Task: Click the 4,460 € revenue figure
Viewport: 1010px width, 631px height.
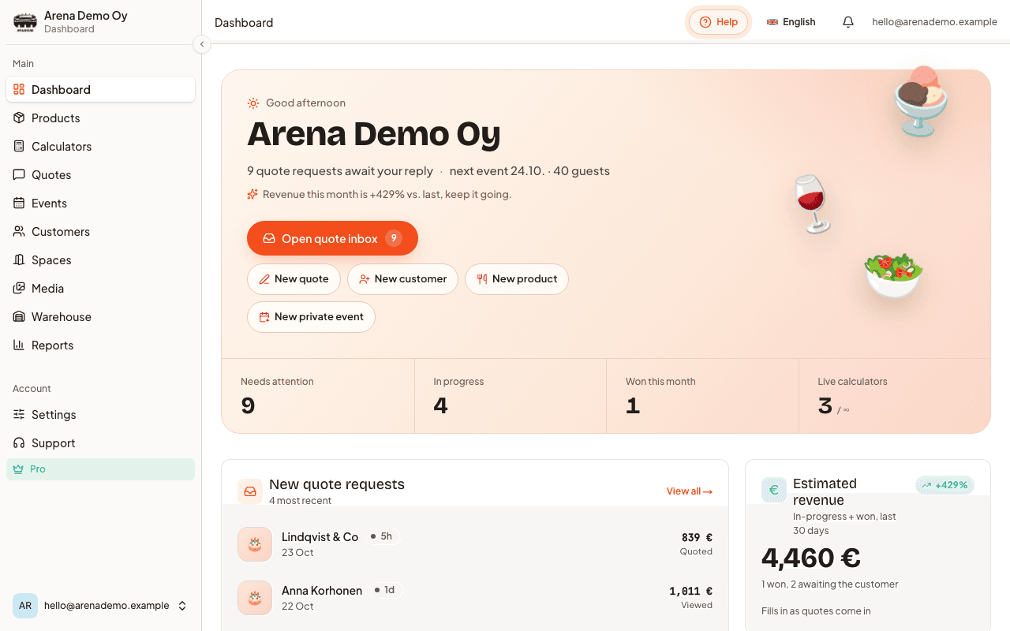Action: pyautogui.click(x=811, y=558)
